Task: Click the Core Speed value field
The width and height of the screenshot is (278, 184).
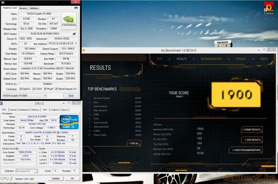Action: coord(26,152)
